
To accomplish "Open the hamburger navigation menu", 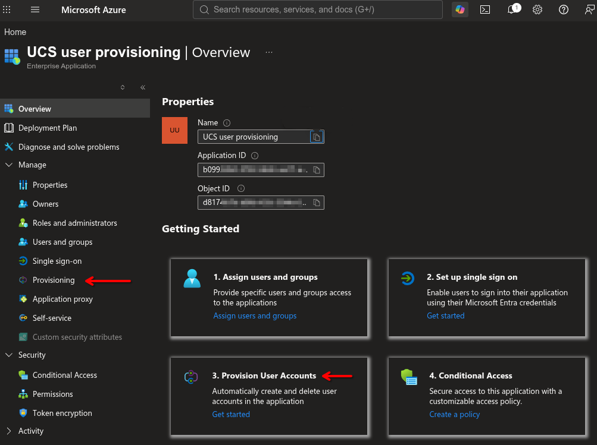I will coord(35,10).
